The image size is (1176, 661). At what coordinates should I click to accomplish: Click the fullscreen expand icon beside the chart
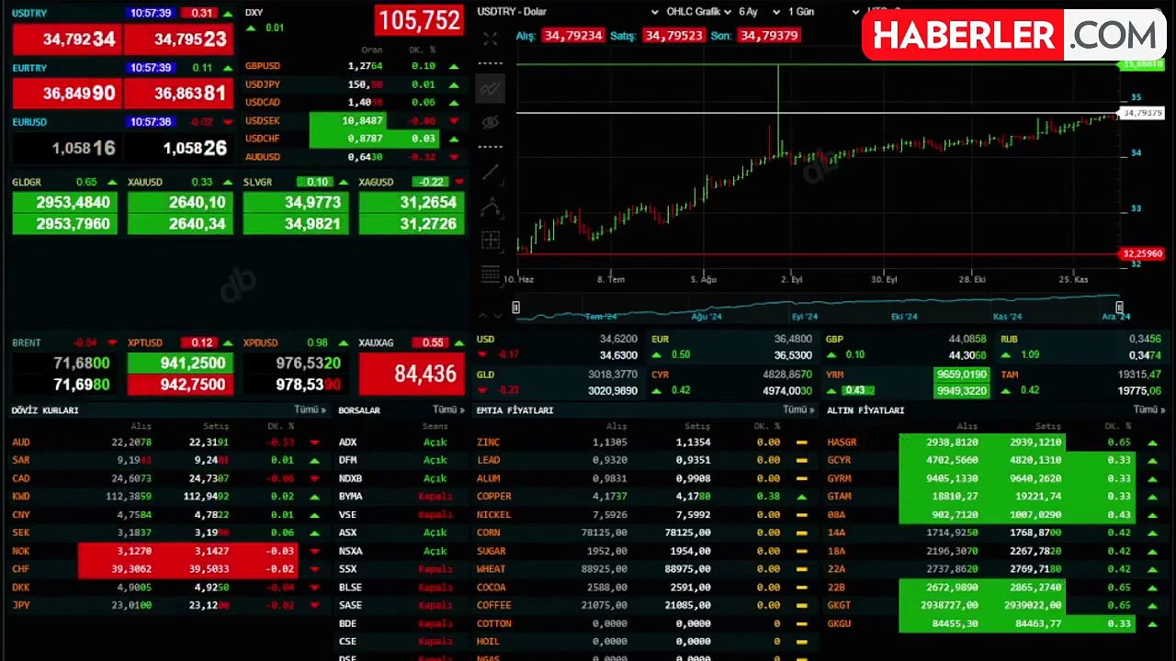[x=491, y=39]
